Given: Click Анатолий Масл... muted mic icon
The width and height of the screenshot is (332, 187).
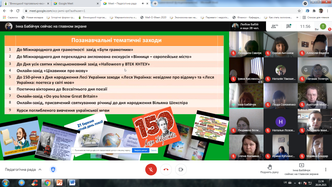Looking at the screenshot, I should point(302,105).
